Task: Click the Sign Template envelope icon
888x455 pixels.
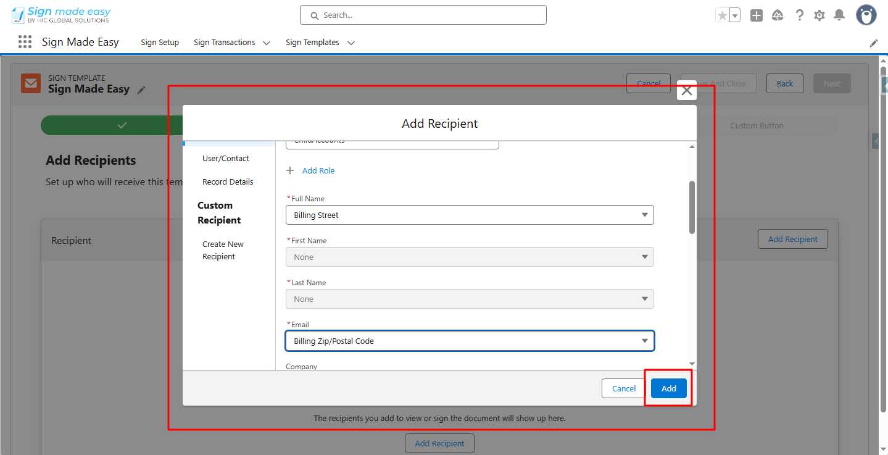Action: pos(30,83)
